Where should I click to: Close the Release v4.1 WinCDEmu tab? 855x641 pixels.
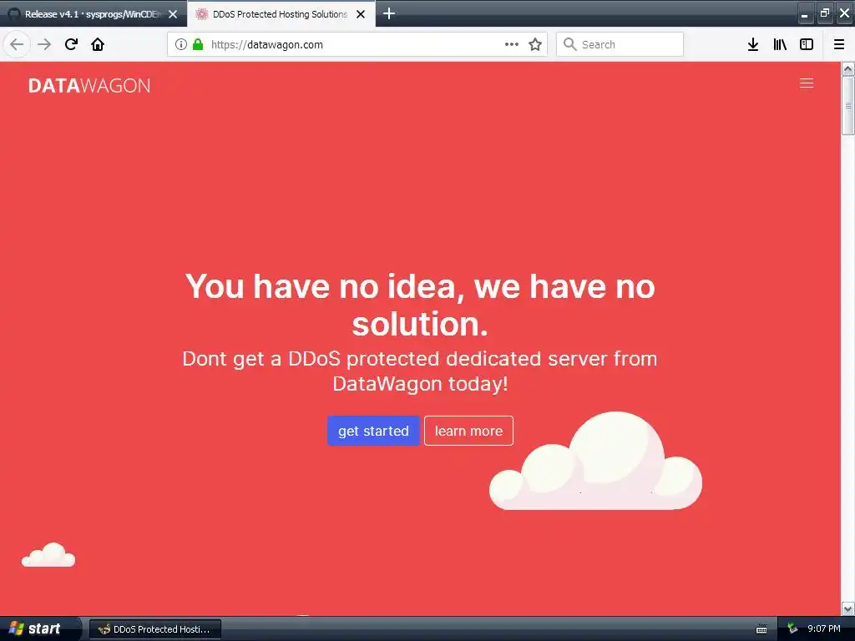point(173,14)
